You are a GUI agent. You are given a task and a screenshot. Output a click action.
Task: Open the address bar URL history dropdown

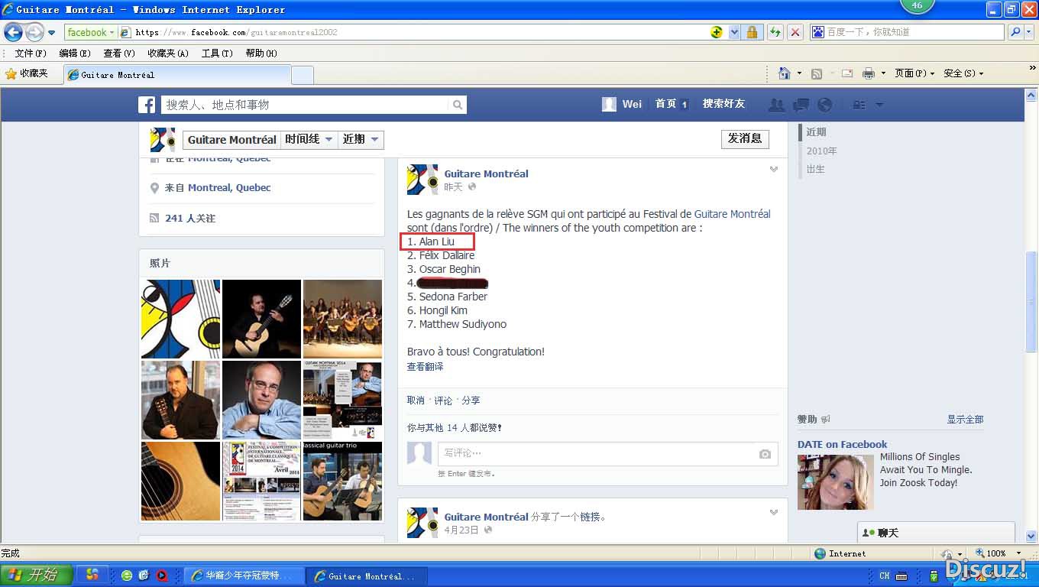(x=734, y=32)
